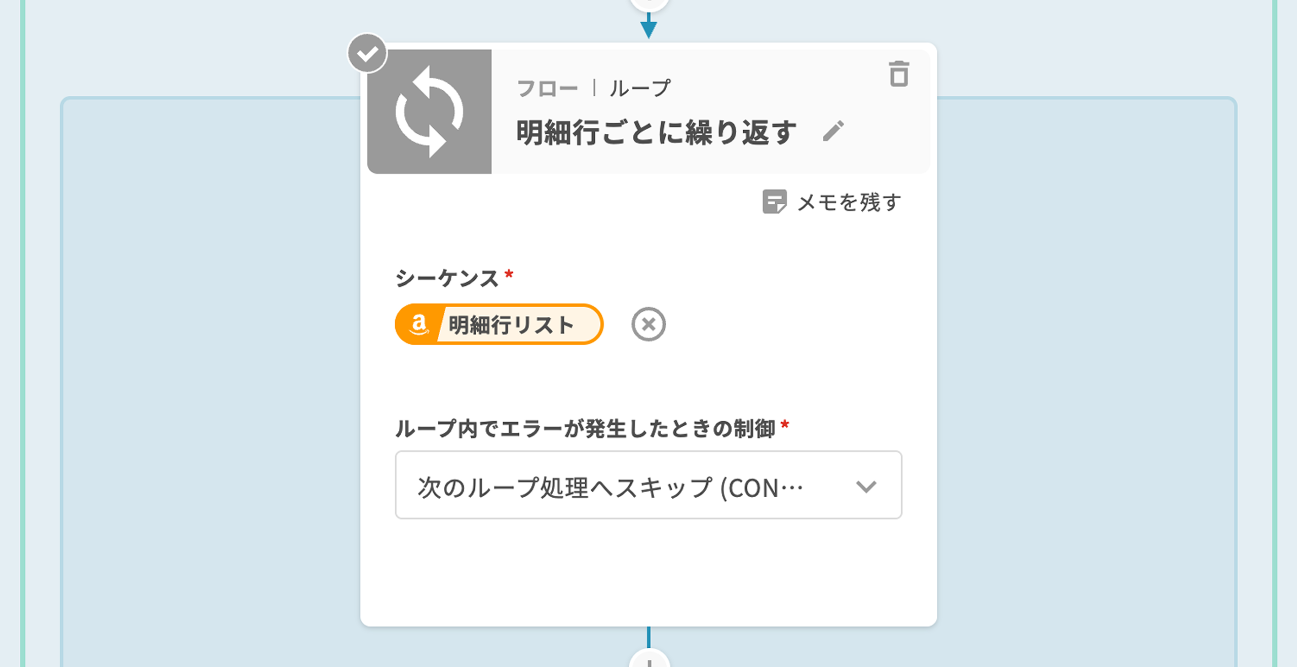Click the plus button below the card
1297x667 pixels.
pos(649,661)
